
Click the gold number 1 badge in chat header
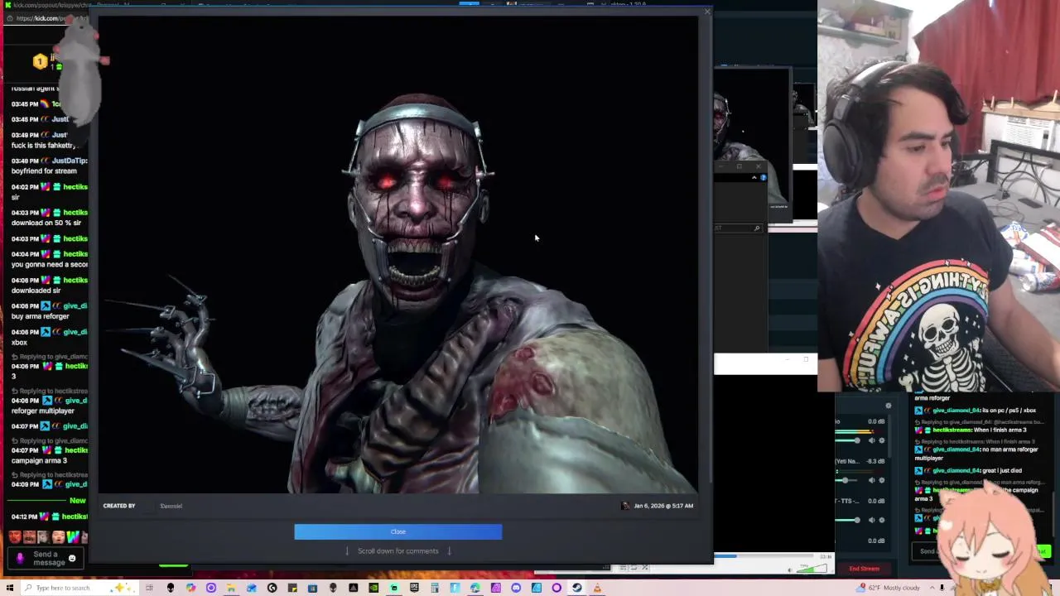[x=40, y=61]
